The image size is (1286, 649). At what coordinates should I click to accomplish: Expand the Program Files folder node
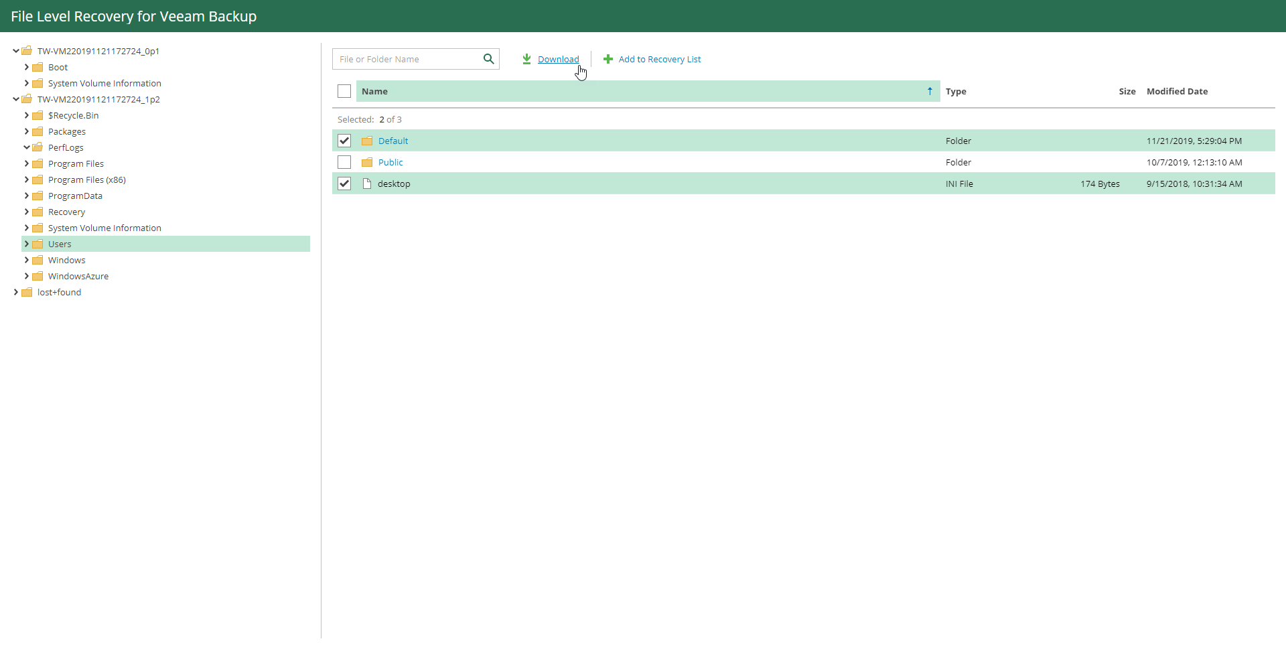(27, 163)
